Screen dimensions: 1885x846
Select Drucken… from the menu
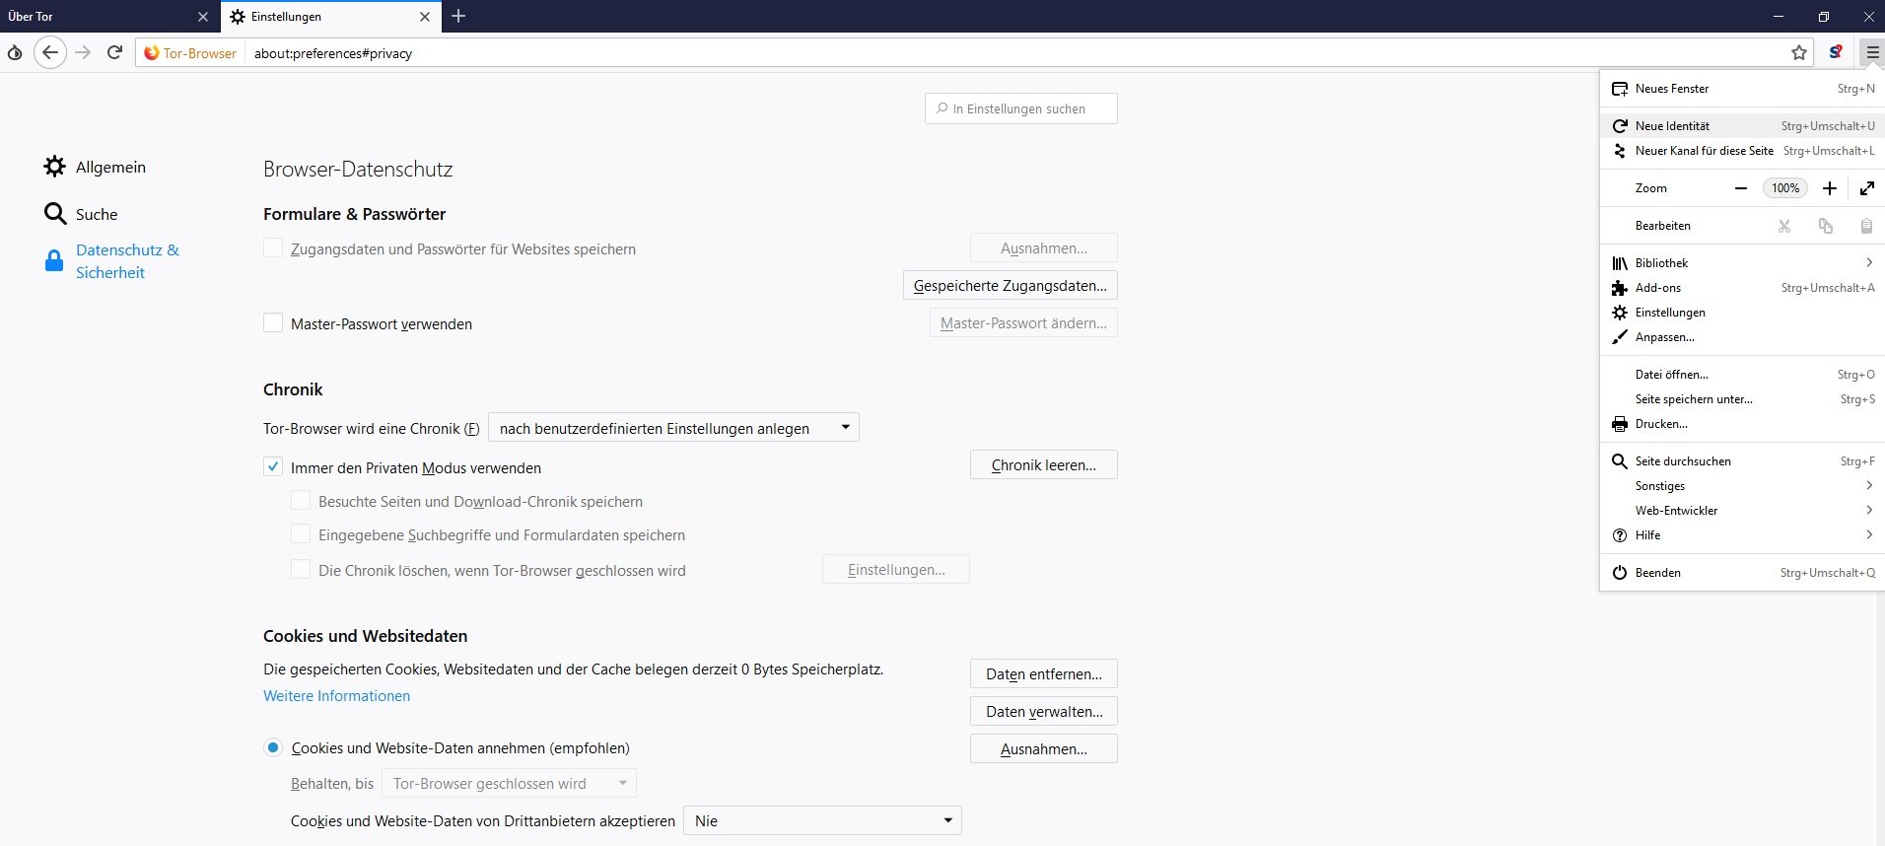(1742, 424)
